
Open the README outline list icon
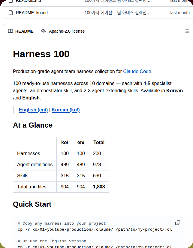click(187, 31)
